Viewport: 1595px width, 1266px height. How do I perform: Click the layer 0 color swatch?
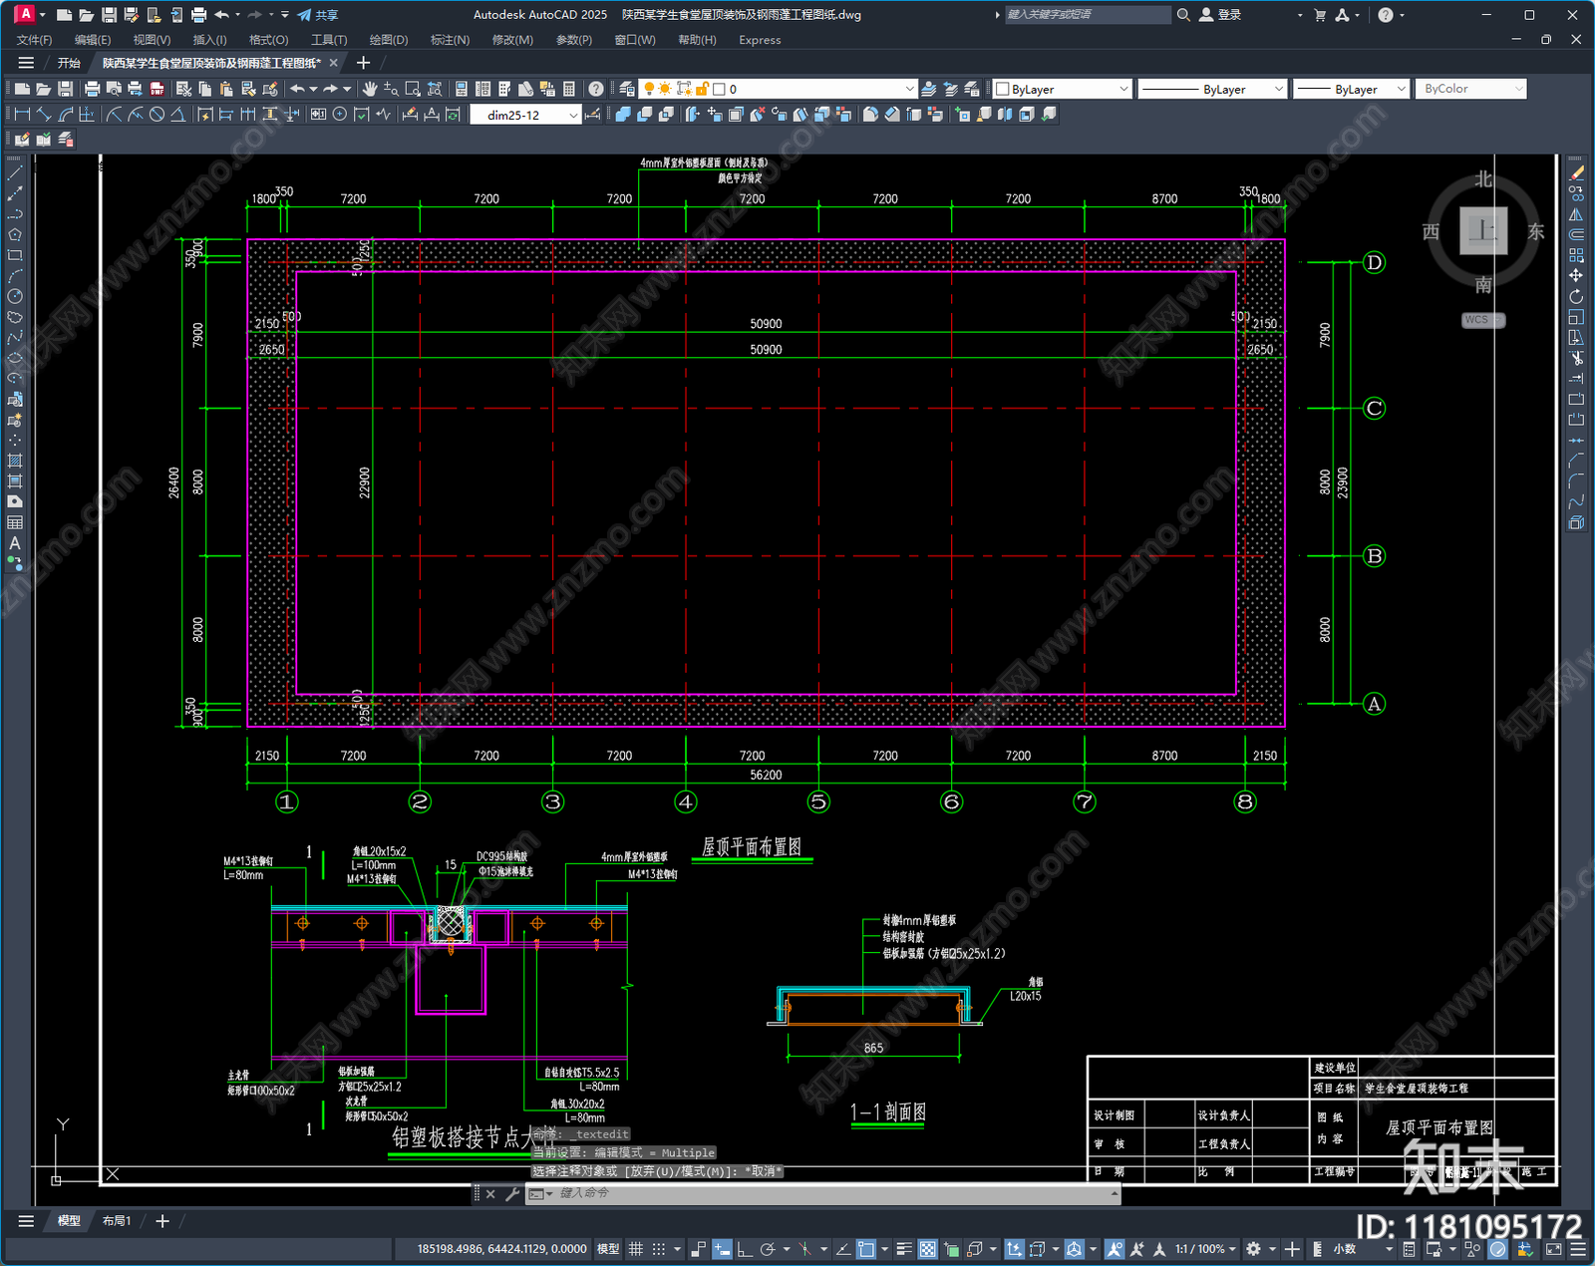pyautogui.click(x=719, y=89)
